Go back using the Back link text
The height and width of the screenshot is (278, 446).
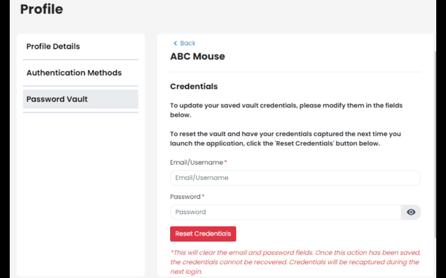pos(187,43)
